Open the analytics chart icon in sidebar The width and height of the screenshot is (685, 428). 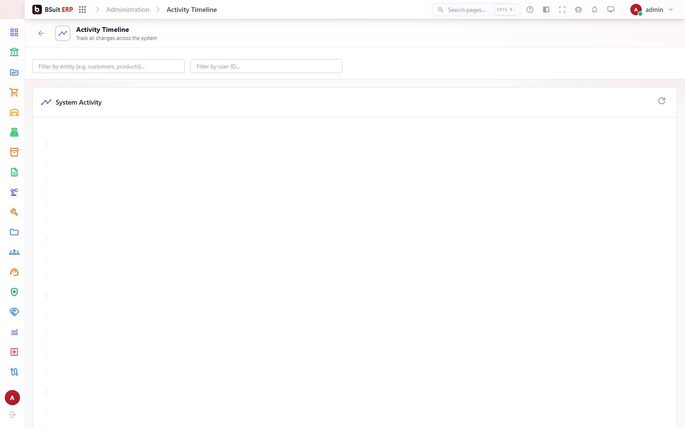(x=14, y=332)
